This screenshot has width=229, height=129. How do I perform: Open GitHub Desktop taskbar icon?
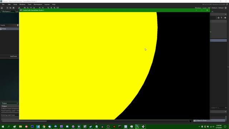[73, 126]
